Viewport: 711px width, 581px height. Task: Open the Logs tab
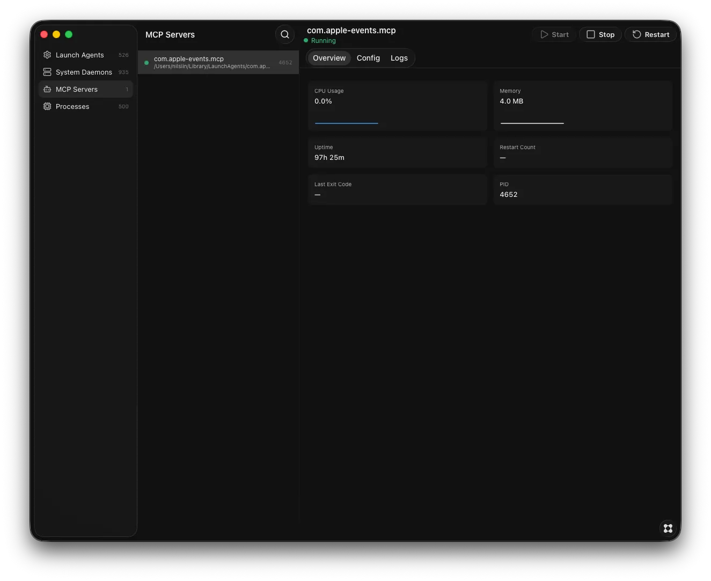[x=399, y=58]
